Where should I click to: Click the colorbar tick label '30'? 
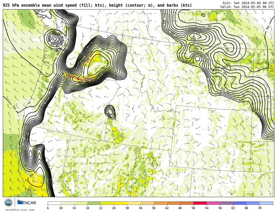[x=127, y=208]
